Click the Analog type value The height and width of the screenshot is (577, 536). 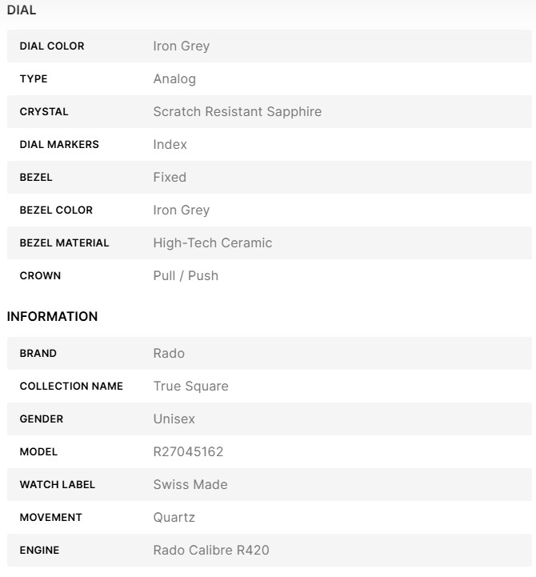point(174,78)
